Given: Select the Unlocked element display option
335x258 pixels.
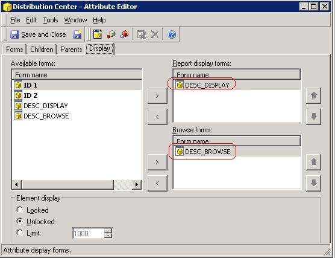Looking at the screenshot, I should tap(20, 221).
